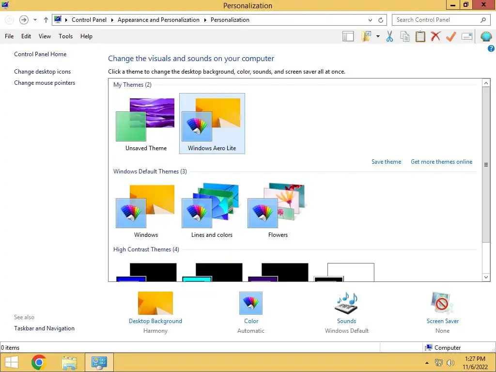Open File Explorer from taskbar
Image resolution: width=496 pixels, height=372 pixels.
tap(69, 362)
